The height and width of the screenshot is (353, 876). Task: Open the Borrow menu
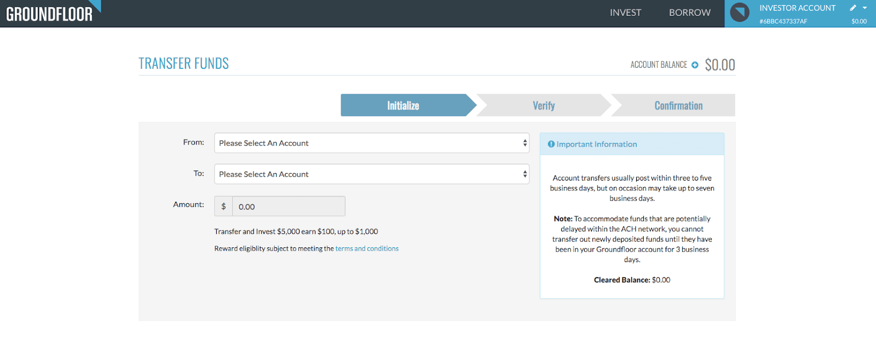pyautogui.click(x=690, y=13)
